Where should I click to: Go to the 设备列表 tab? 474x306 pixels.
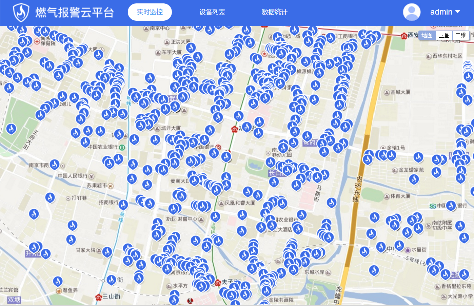(212, 12)
